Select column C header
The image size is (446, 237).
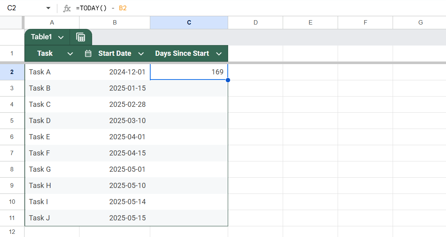click(189, 23)
